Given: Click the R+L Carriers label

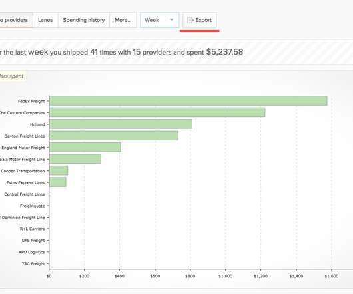Looking at the screenshot, I should click(33, 229).
